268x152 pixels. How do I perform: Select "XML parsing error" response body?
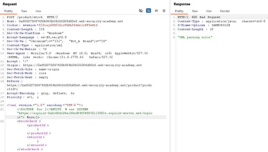click(195, 37)
